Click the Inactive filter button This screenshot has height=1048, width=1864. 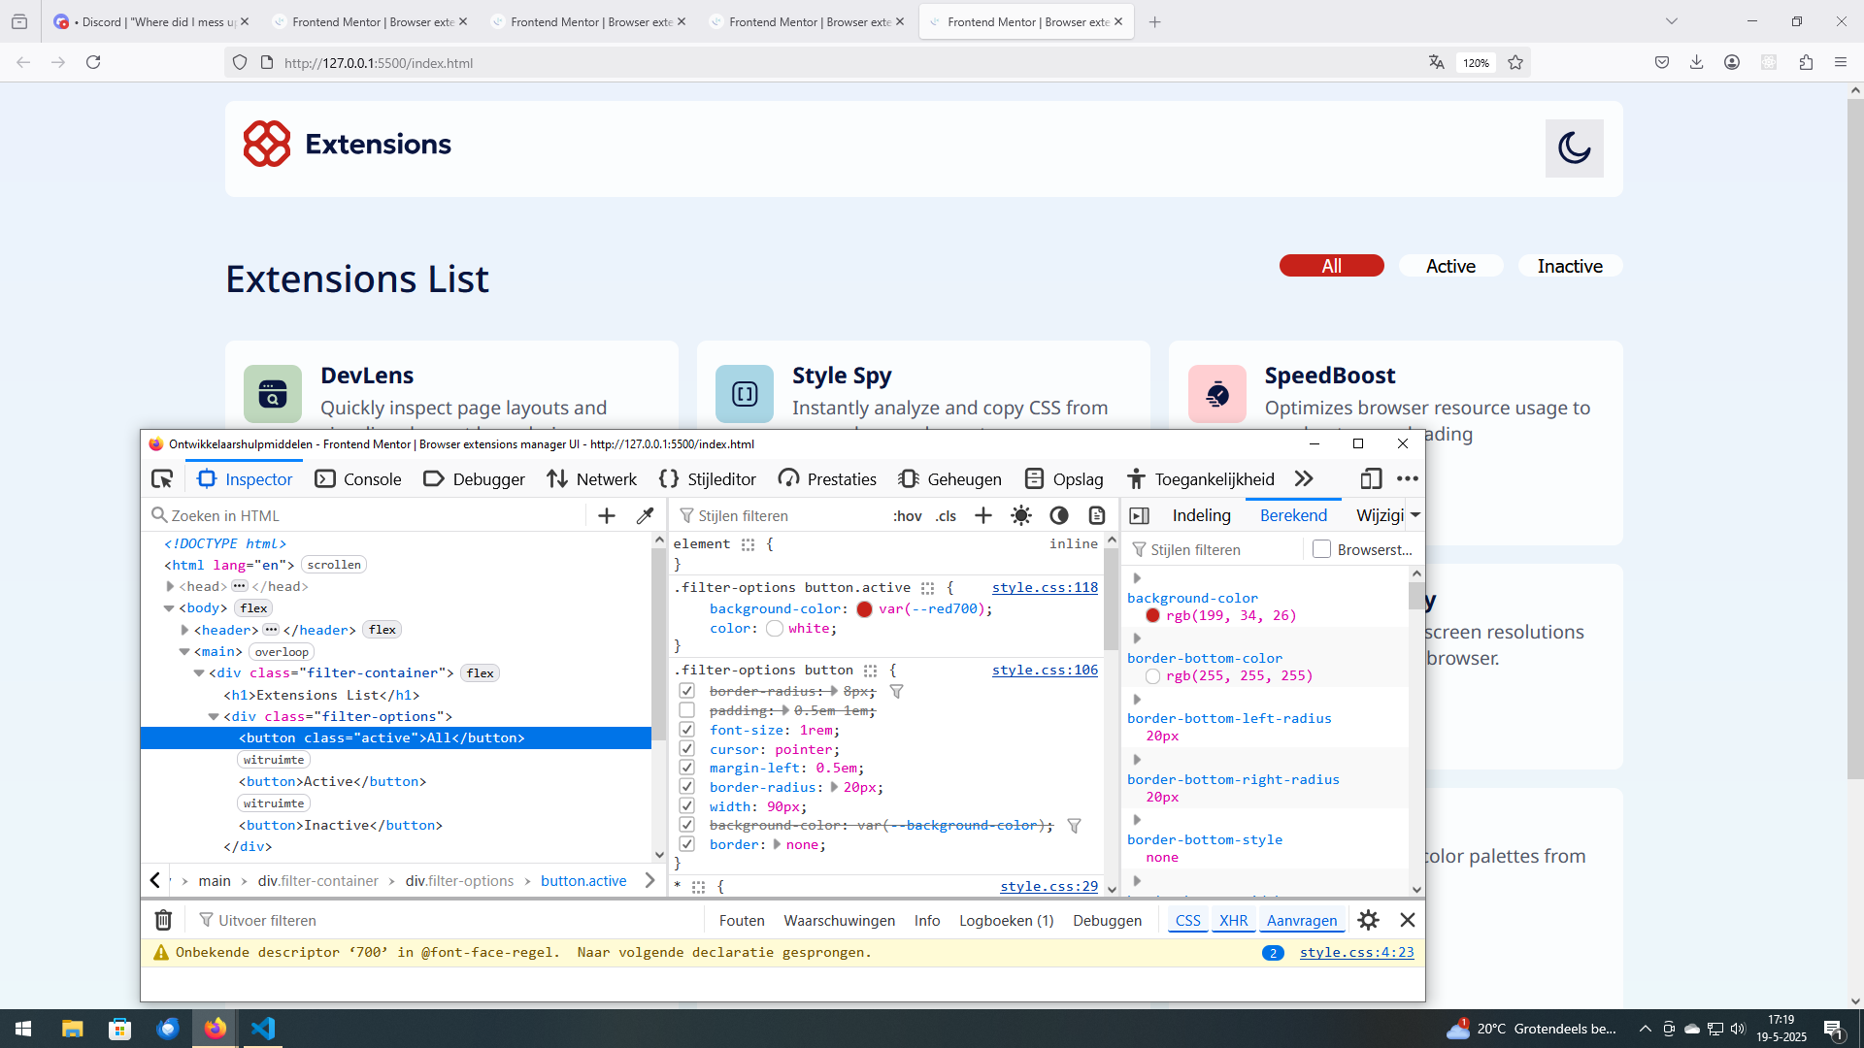point(1569,266)
